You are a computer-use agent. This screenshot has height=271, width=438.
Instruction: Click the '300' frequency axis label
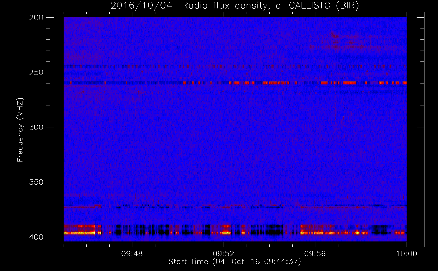(36, 127)
